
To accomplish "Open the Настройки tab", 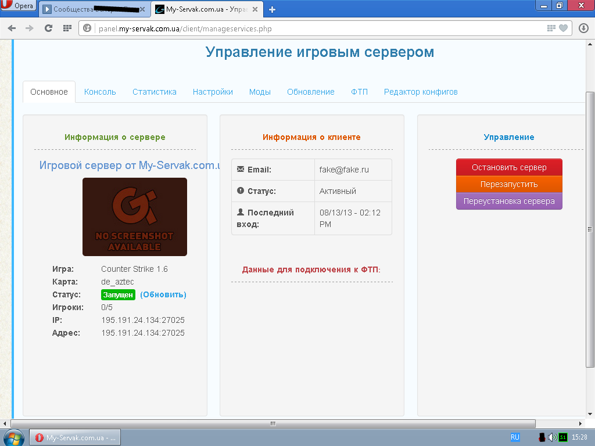I will click(x=213, y=92).
